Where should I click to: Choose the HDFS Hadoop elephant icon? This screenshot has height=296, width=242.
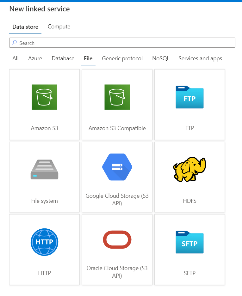(x=189, y=169)
